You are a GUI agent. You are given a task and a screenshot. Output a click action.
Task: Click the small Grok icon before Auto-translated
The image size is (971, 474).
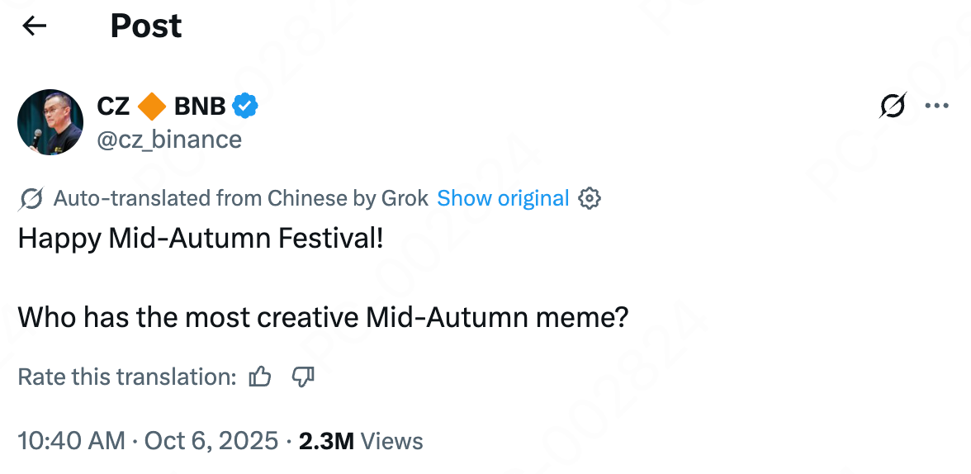(x=31, y=198)
